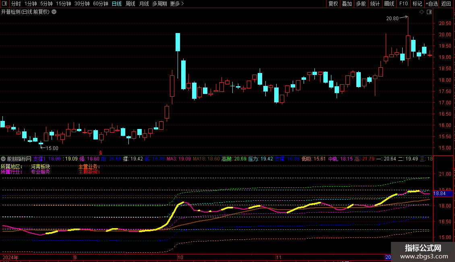The width and height of the screenshot is (455, 262).
Task: Open F10 company info
Action: point(403,4)
